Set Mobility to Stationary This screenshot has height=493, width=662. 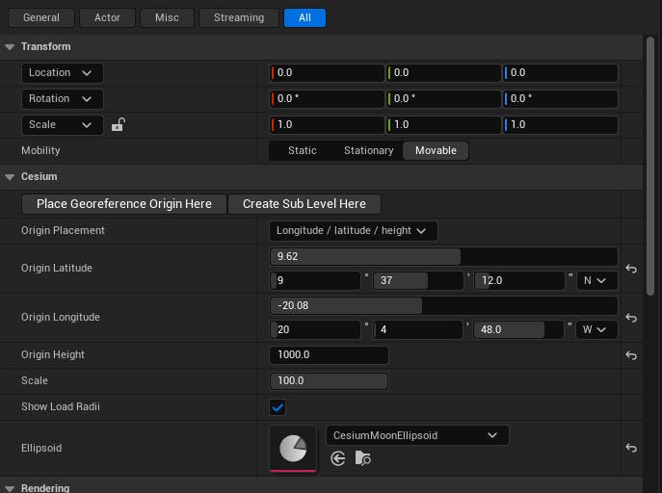coord(368,150)
